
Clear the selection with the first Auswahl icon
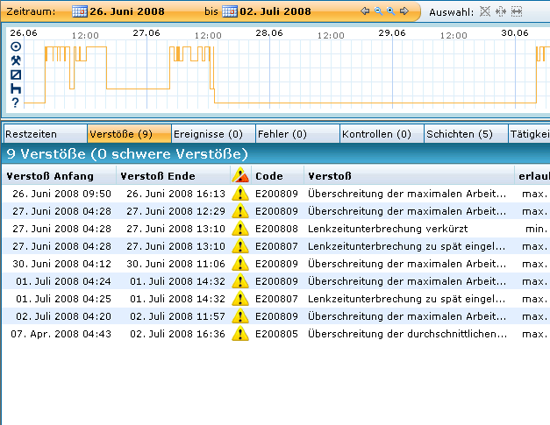[x=485, y=11]
